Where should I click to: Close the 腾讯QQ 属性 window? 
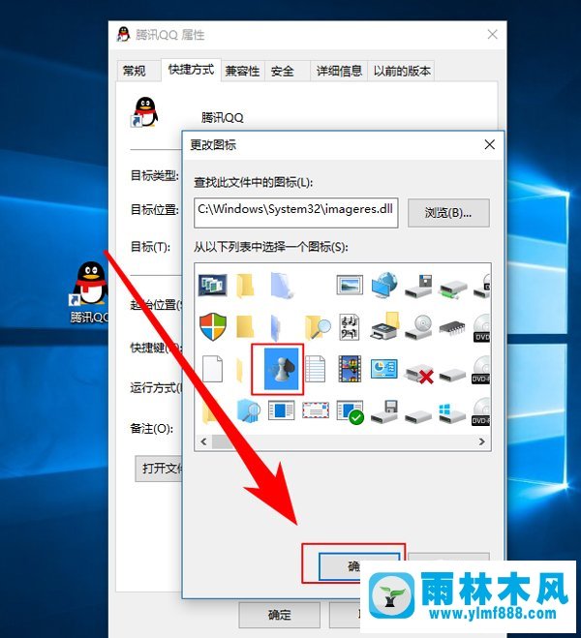pyautogui.click(x=492, y=35)
